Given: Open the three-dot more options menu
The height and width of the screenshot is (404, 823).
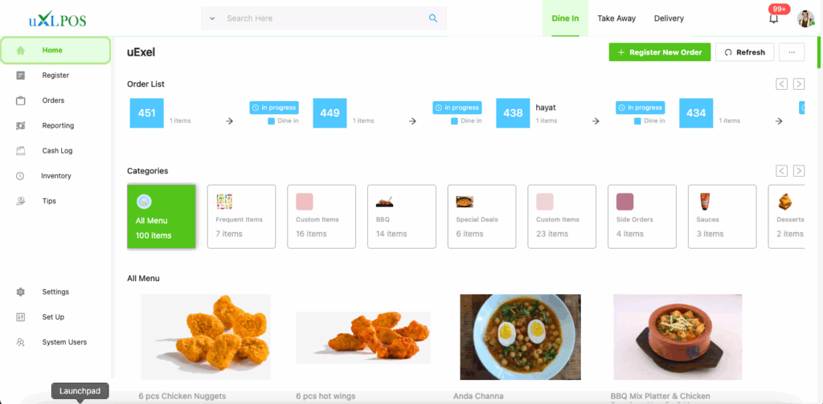Looking at the screenshot, I should pos(792,52).
